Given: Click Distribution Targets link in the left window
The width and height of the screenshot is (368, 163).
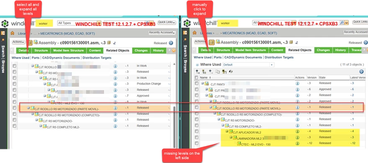Looking at the screenshot, I should pyautogui.click(x=97, y=58).
